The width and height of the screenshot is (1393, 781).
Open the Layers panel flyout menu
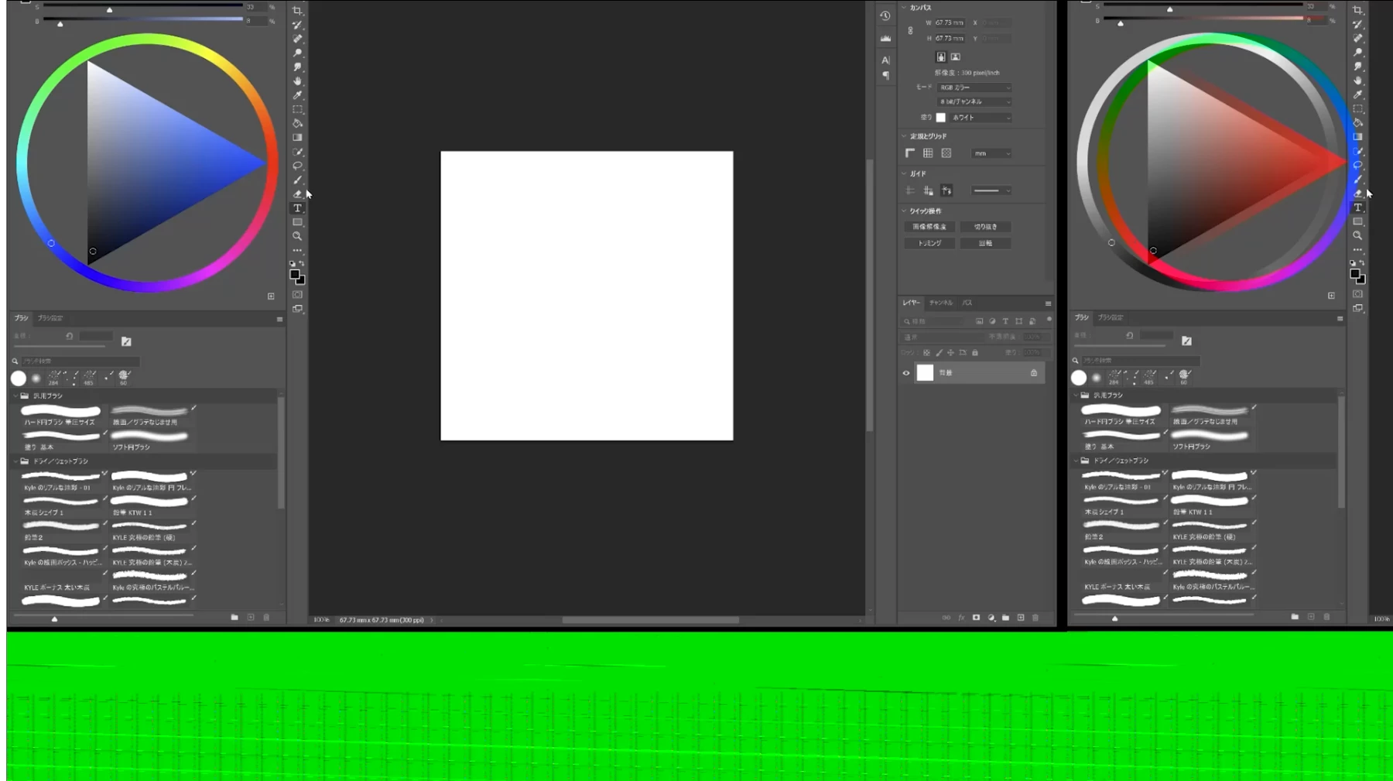click(1048, 303)
